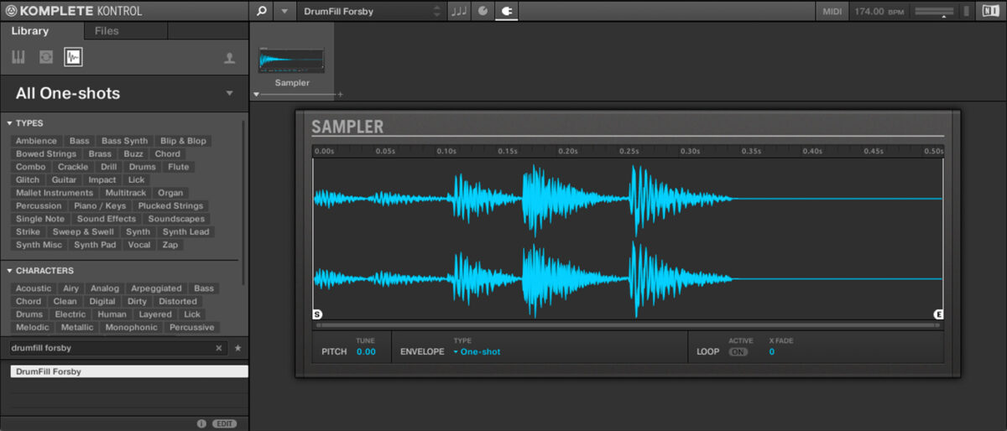
Task: Select the DrumFill Forsby result
Action: tap(128, 371)
